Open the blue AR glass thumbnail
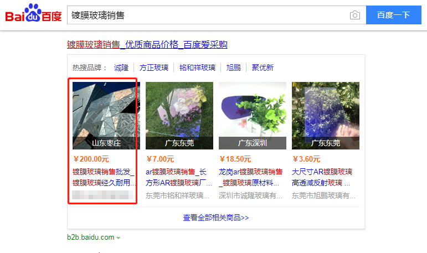 [x=326, y=116]
